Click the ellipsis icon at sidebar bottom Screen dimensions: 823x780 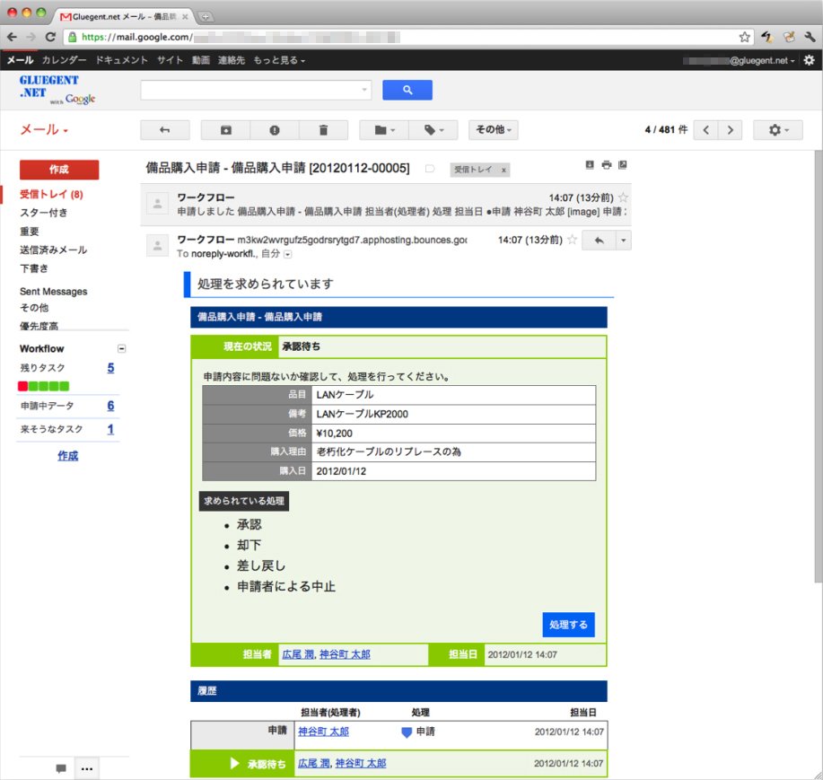click(87, 769)
